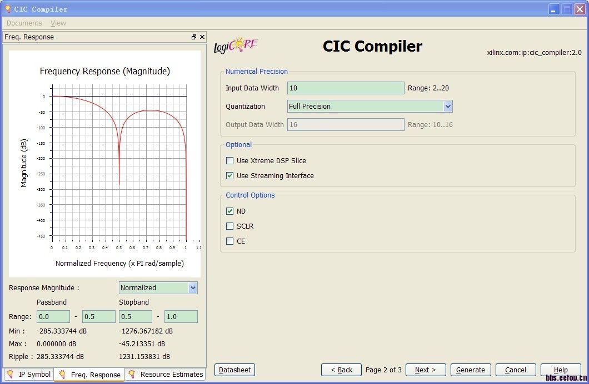Click the LogiCORE logo
Viewport: 589px width, 384px height.
(236, 46)
